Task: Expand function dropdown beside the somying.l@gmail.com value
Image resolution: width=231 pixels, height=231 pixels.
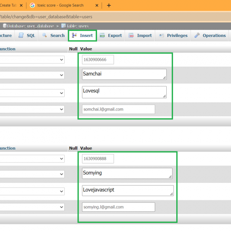Action: click(x=62, y=207)
